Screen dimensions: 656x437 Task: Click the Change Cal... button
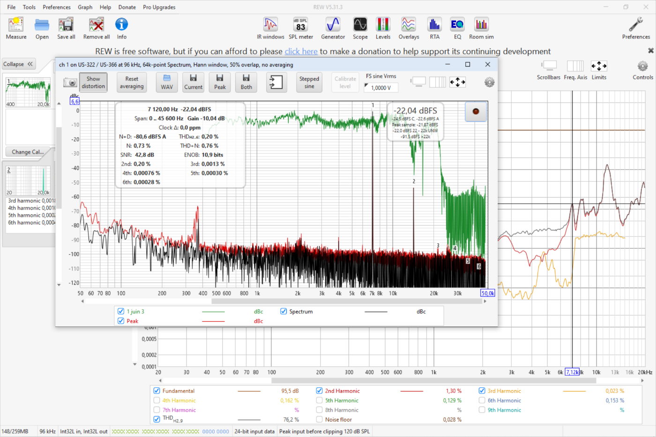[x=28, y=152]
